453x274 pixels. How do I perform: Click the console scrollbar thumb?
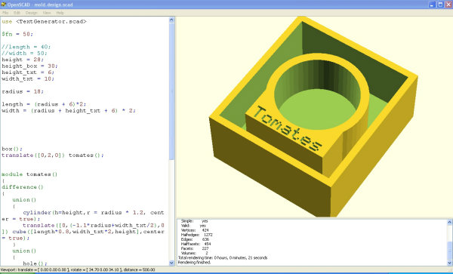pyautogui.click(x=449, y=251)
